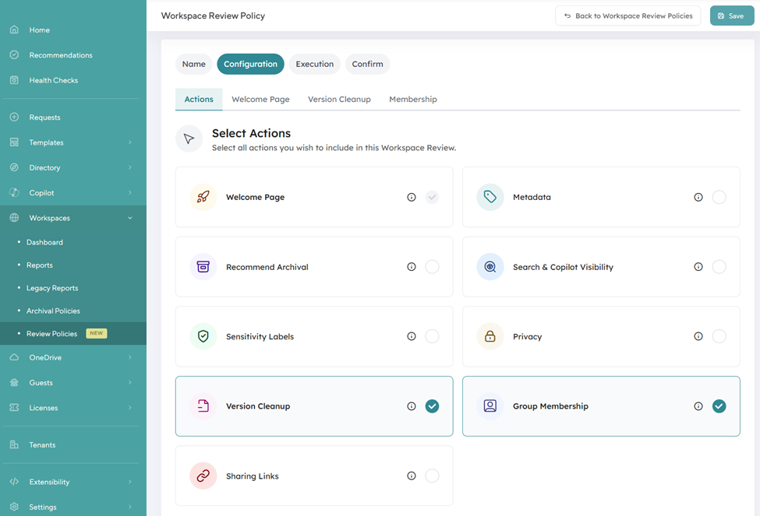The width and height of the screenshot is (760, 516).
Task: Toggle the Welcome Page action checkbox
Action: [433, 197]
